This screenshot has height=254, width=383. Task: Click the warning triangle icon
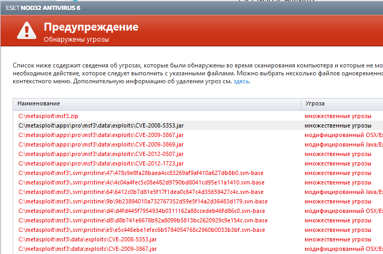pyautogui.click(x=27, y=31)
